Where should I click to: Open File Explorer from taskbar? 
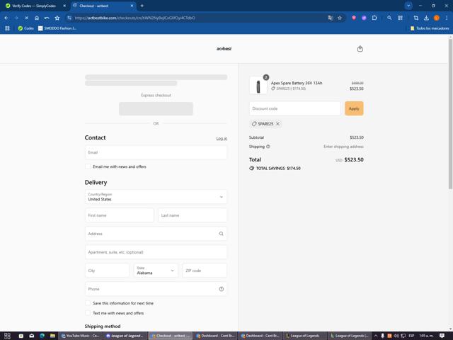52,336
